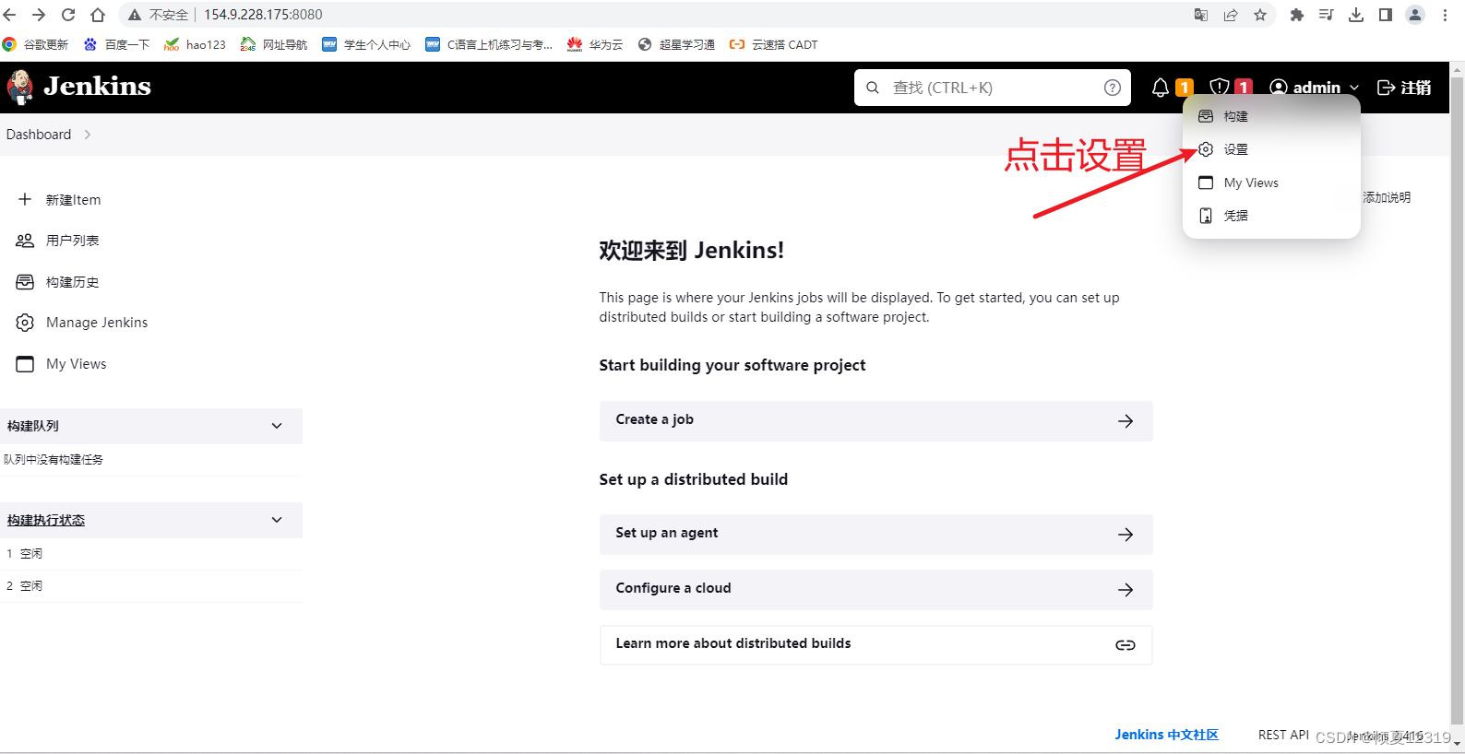Select 构建 in the admin menu

tap(1271, 116)
